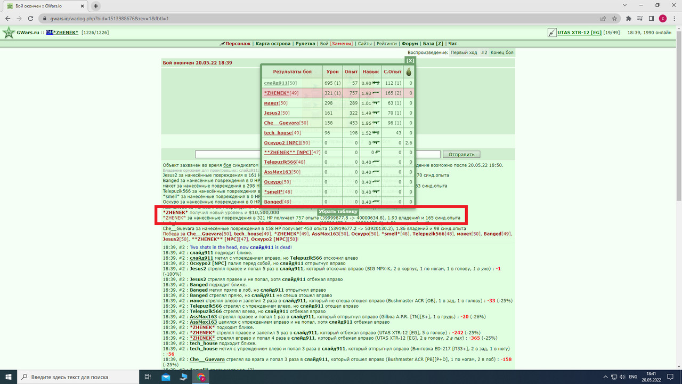Click the Убрать таблицу button

click(x=338, y=212)
